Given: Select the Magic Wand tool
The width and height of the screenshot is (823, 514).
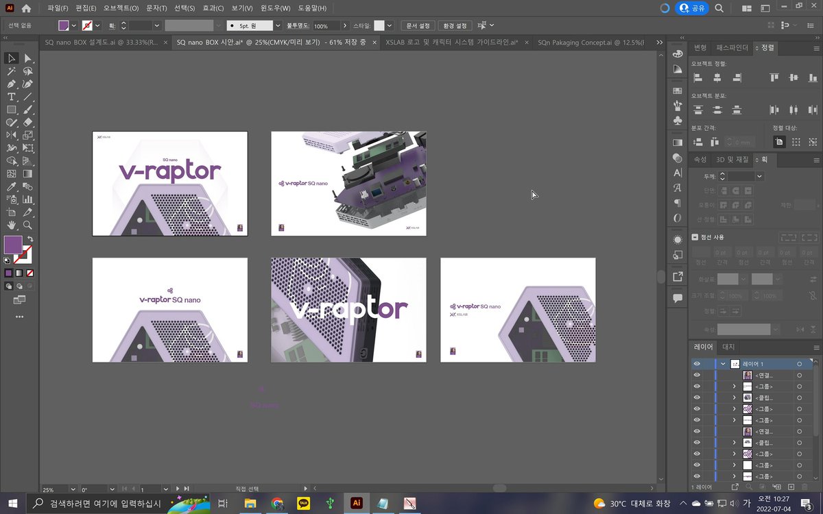Looking at the screenshot, I should click(12, 71).
